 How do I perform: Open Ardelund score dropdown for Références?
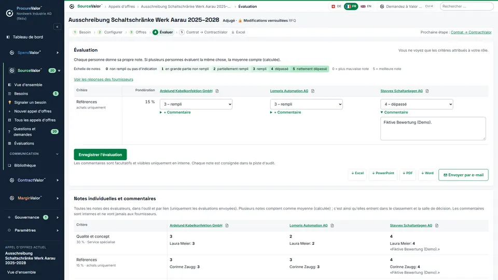click(196, 104)
